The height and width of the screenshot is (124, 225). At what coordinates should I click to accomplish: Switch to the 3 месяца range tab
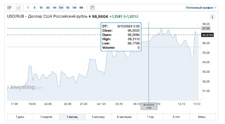(98, 117)
